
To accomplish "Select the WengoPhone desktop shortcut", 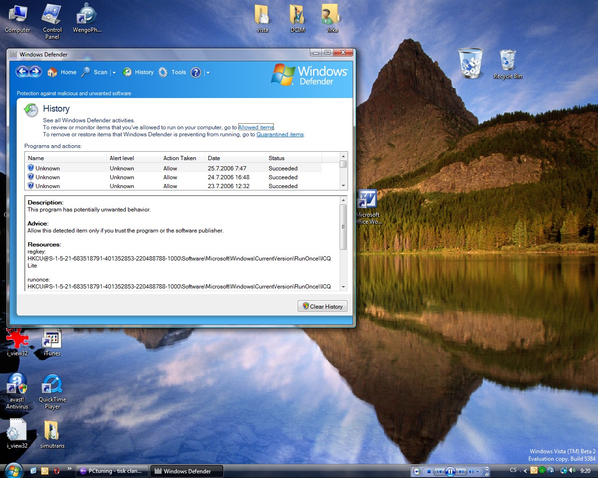I will 87,19.
